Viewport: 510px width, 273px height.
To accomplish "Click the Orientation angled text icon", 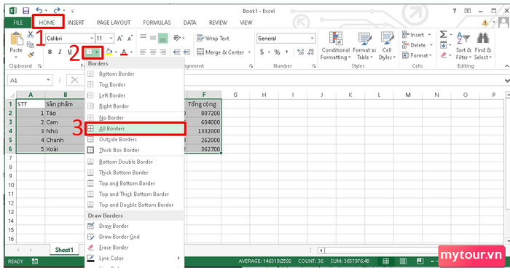I will [x=177, y=38].
